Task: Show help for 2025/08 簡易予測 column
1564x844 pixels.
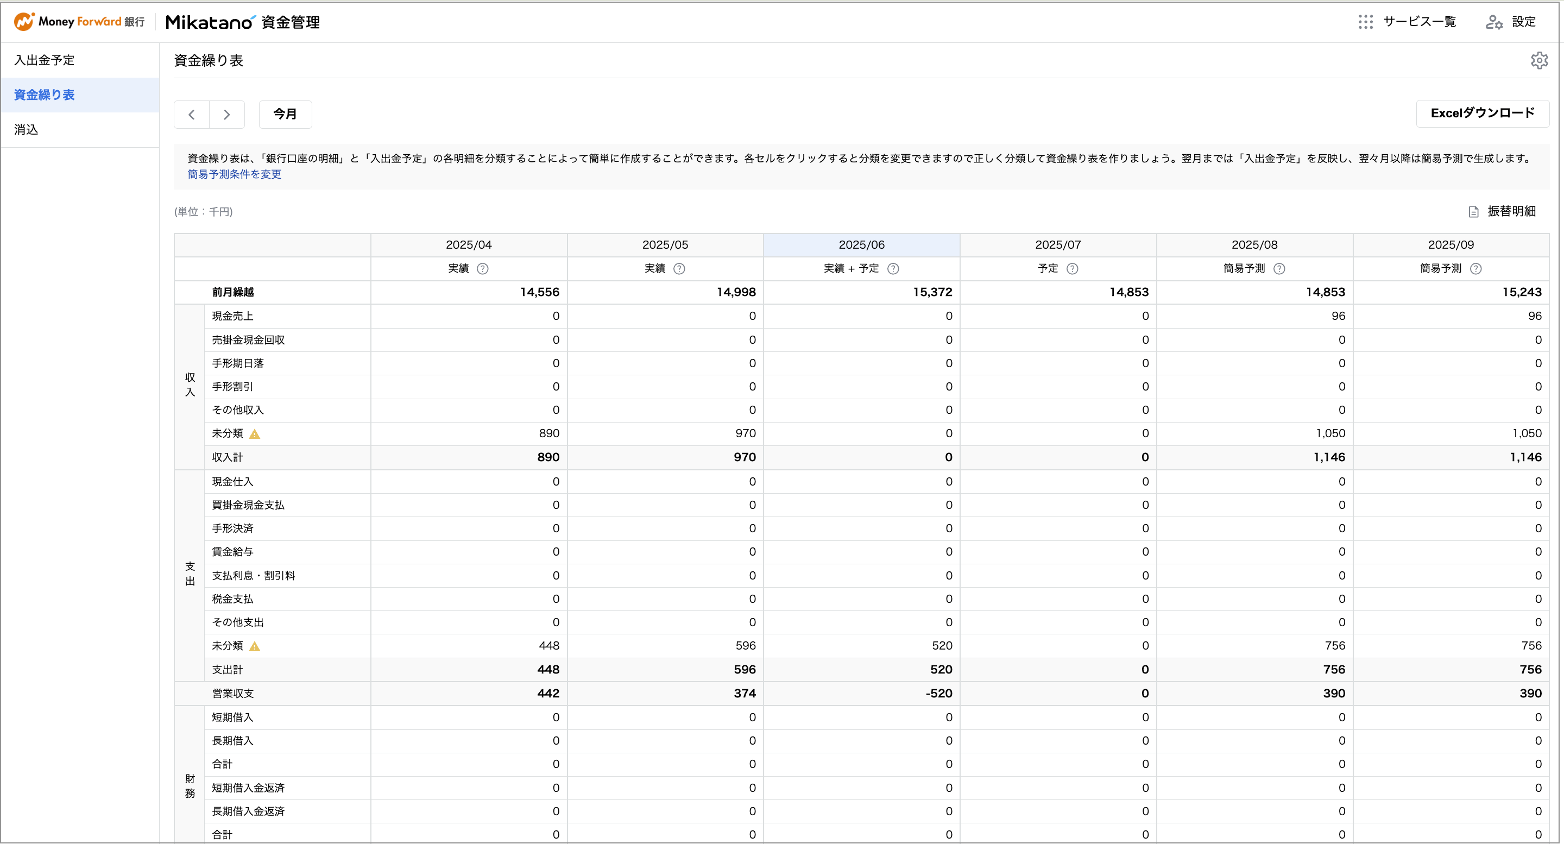Action: (1279, 269)
